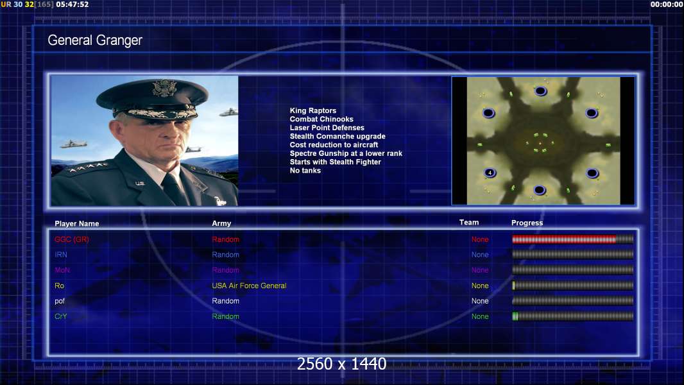Click the 00:00:00 timer at top right
This screenshot has height=385, width=684.
point(667,4)
